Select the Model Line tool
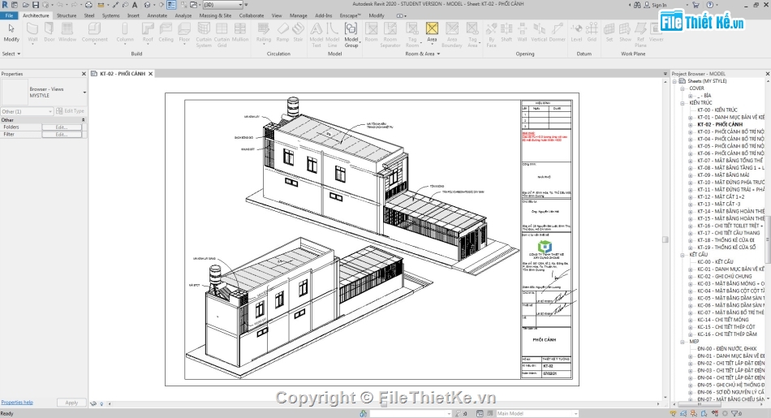The width and height of the screenshot is (771, 418). 333,34
